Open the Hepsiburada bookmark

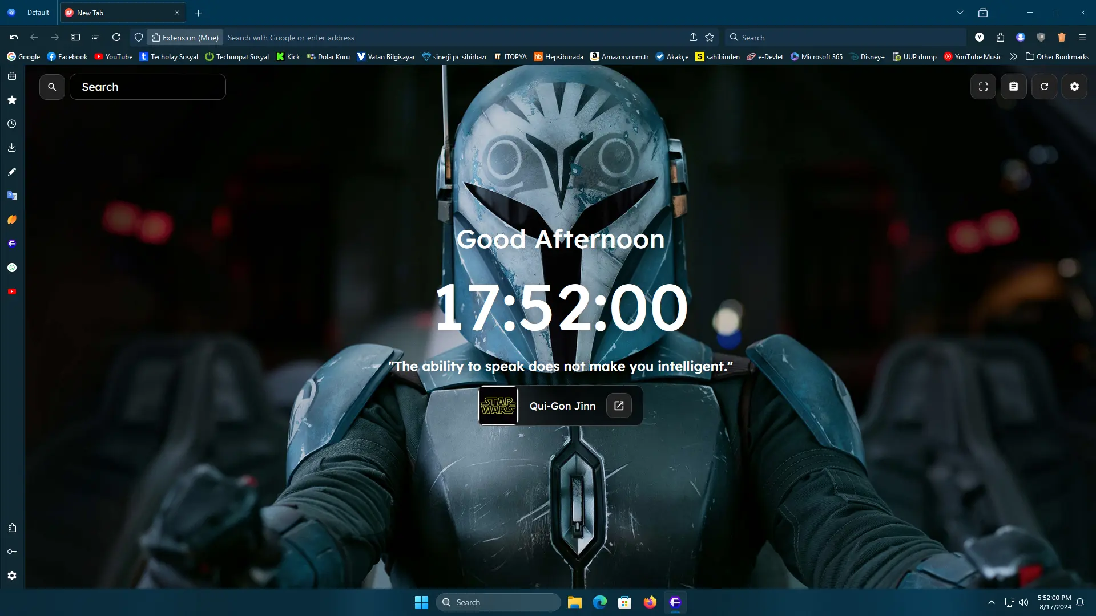coord(558,56)
